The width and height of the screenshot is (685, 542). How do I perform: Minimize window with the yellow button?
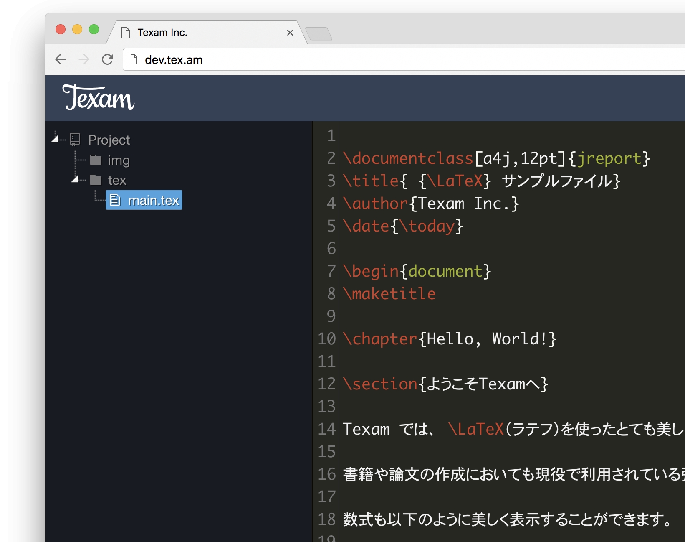[x=77, y=29]
